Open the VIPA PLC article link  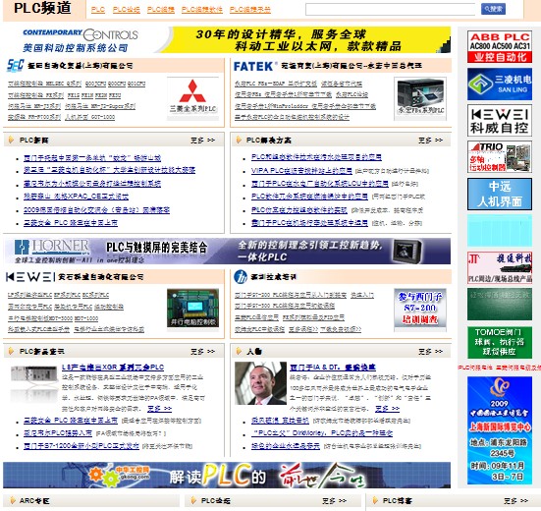coord(301,171)
